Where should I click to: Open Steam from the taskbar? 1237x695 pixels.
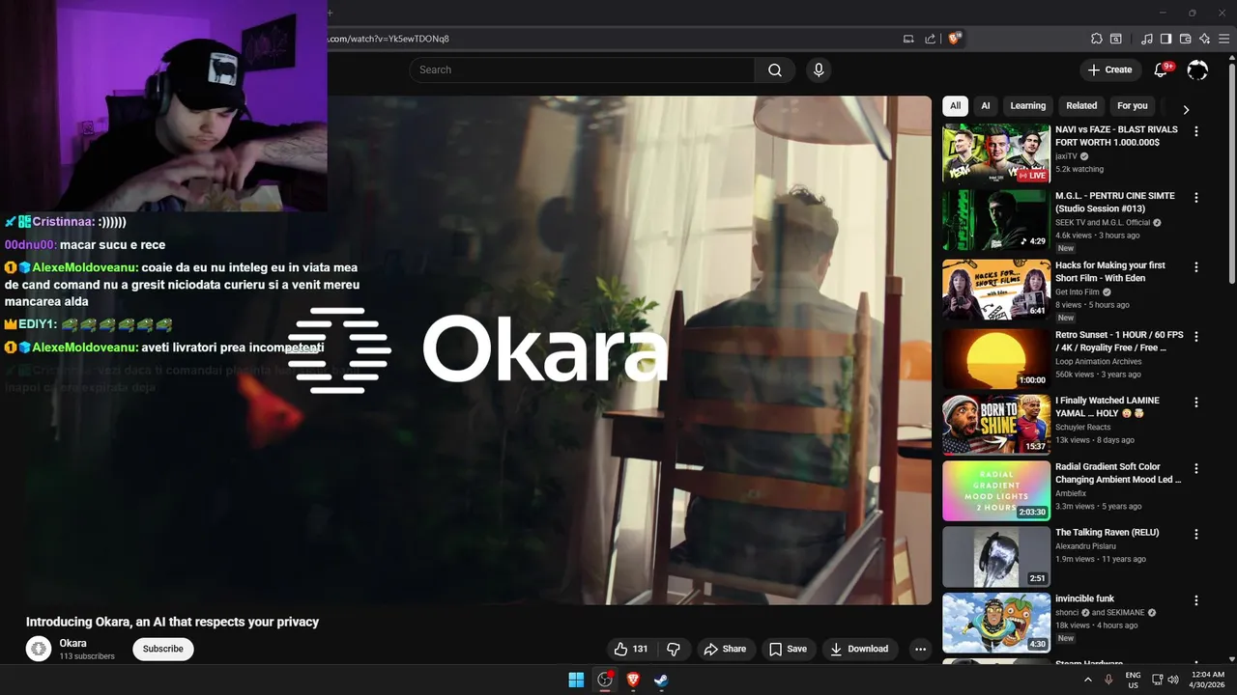pos(661,680)
